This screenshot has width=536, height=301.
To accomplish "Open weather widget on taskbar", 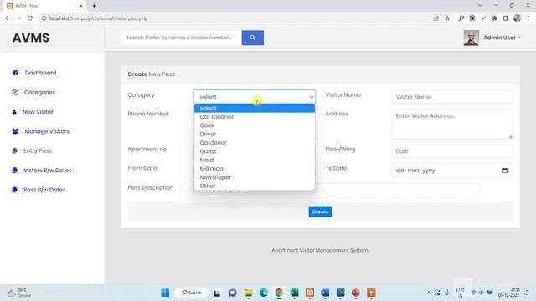I will click(x=19, y=293).
